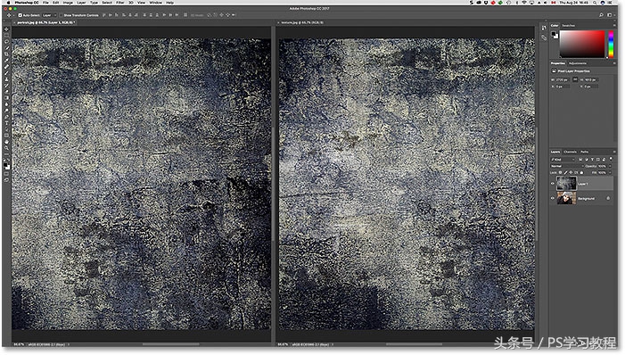Enable Show Transform Controls checkbox
This screenshot has width=625, height=355.
[61, 15]
